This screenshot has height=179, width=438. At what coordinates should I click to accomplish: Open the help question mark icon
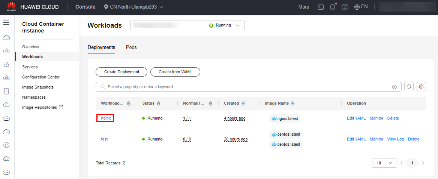[x=345, y=7]
